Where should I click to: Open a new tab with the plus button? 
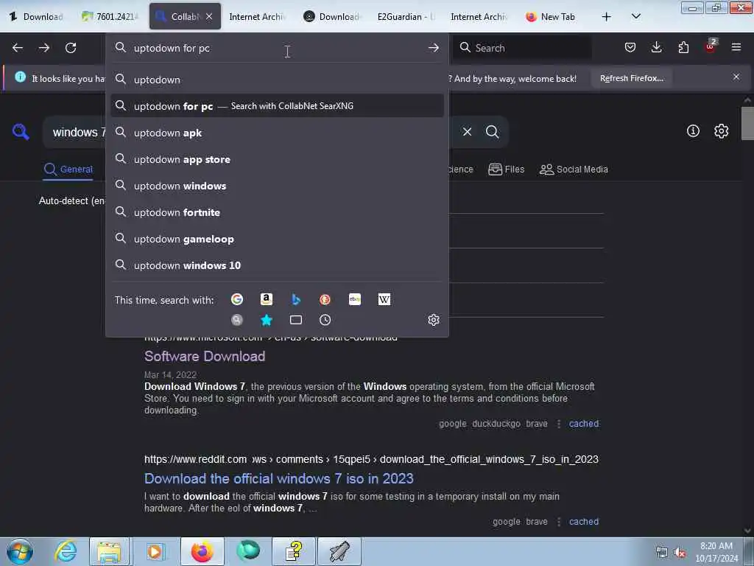click(x=607, y=17)
